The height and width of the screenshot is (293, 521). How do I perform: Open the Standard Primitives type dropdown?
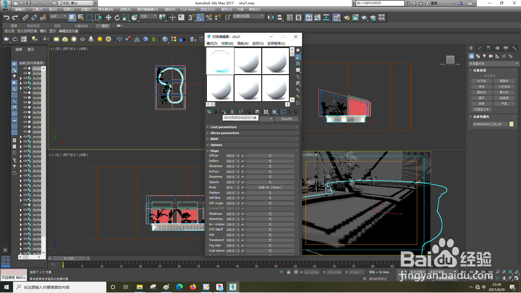tap(493, 64)
